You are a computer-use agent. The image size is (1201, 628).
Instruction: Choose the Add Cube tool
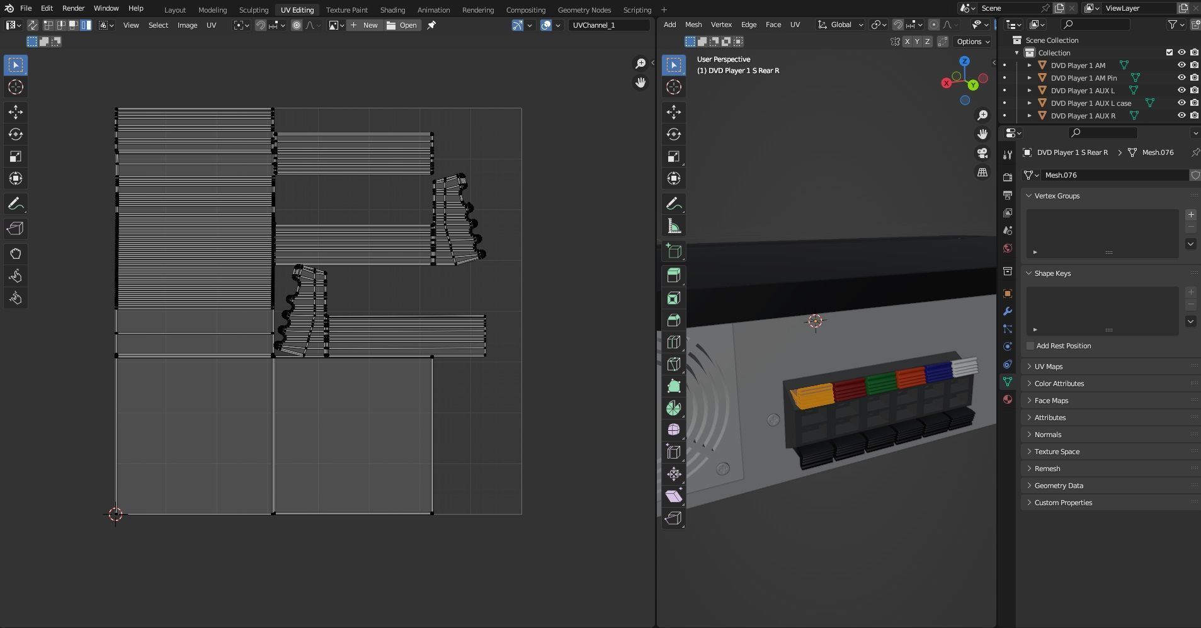674,251
